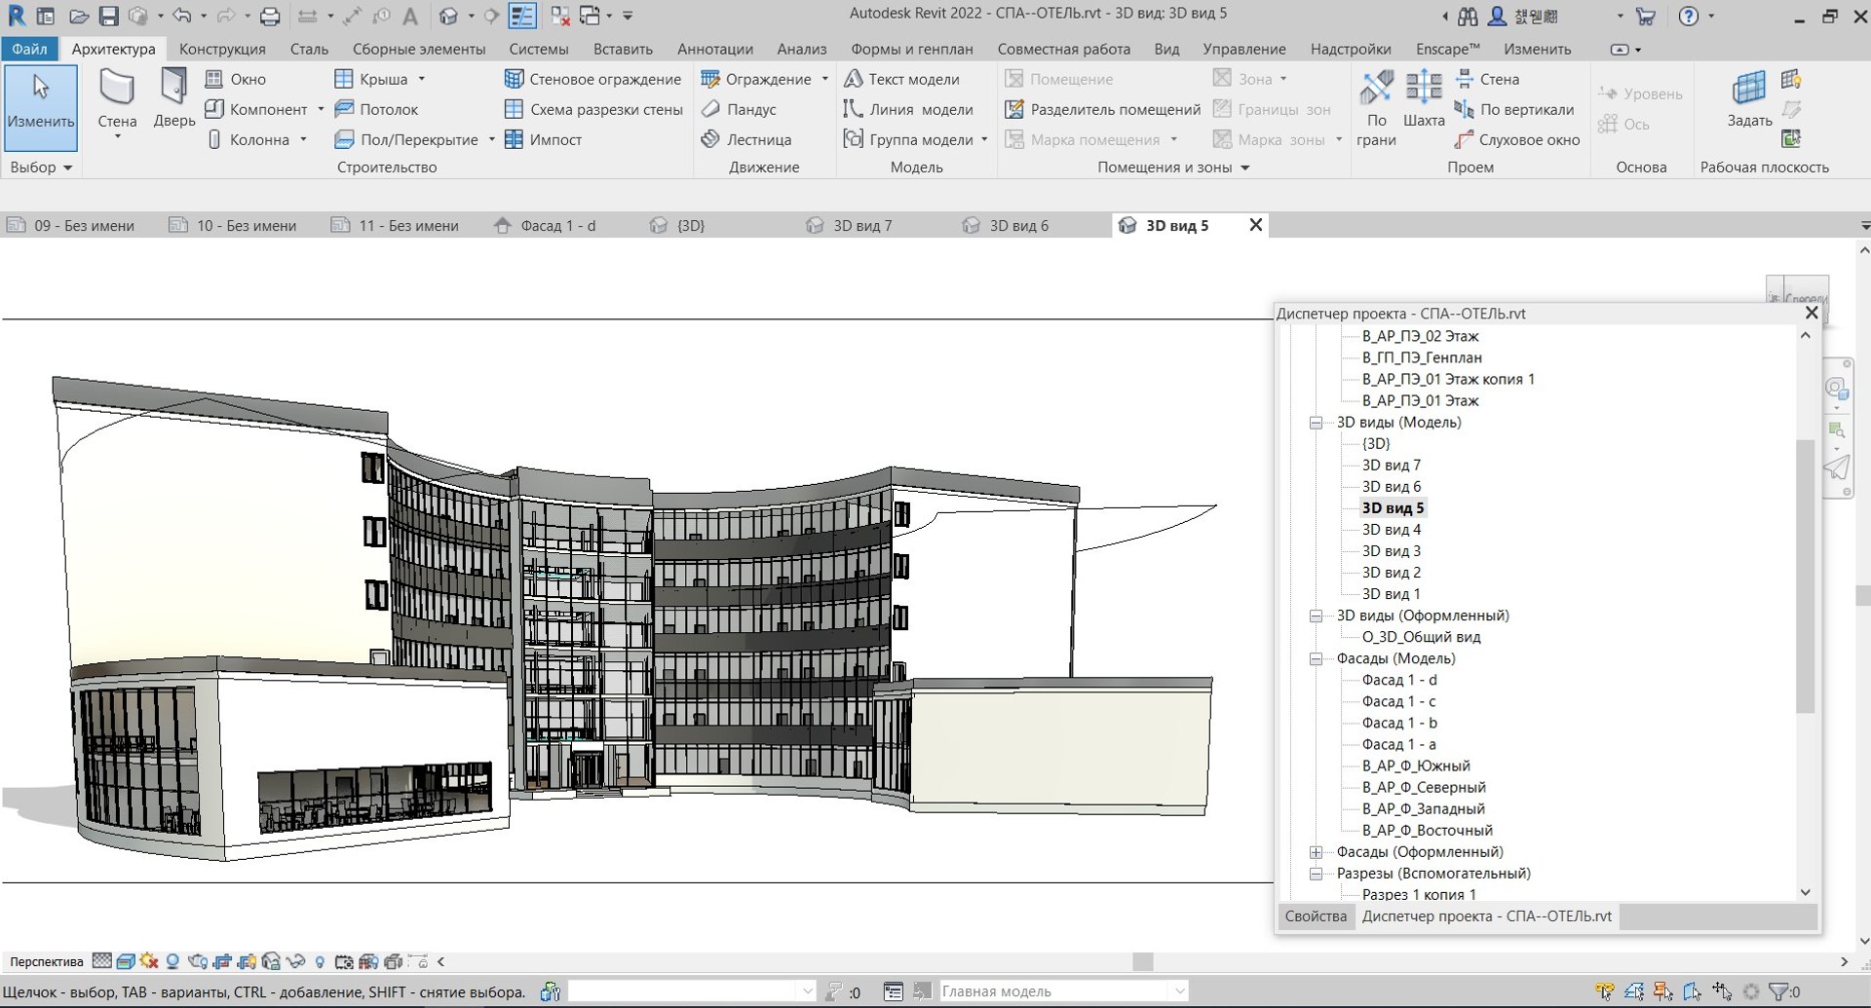Screen dimensions: 1871x1008
Task: Click the worksets input field in status bar
Action: tap(692, 991)
